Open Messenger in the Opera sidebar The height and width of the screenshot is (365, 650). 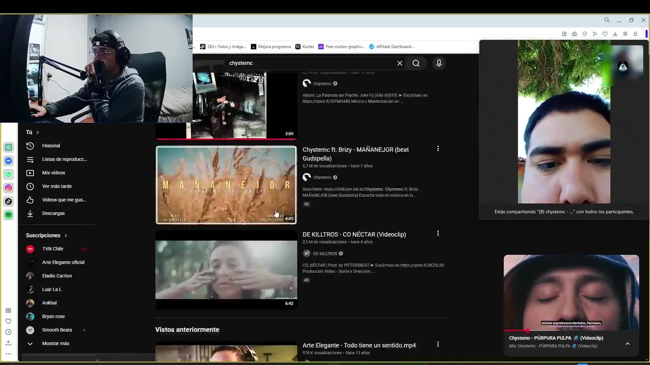(9, 161)
